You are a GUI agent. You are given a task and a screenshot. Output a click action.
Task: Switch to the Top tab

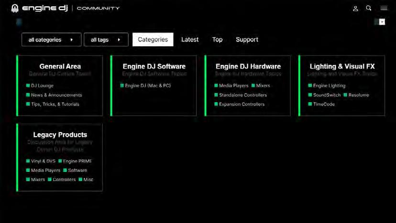tap(217, 40)
